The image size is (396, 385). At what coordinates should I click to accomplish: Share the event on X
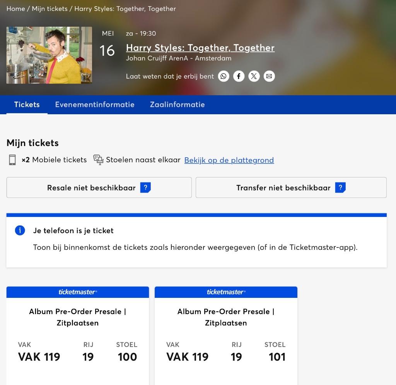tap(254, 76)
